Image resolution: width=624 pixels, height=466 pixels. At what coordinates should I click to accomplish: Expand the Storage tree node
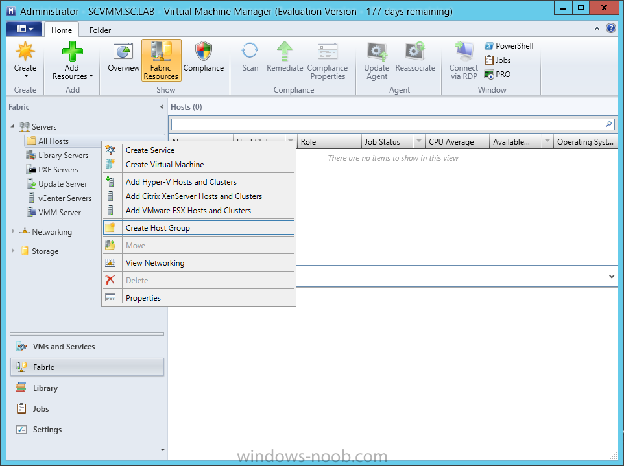[13, 251]
